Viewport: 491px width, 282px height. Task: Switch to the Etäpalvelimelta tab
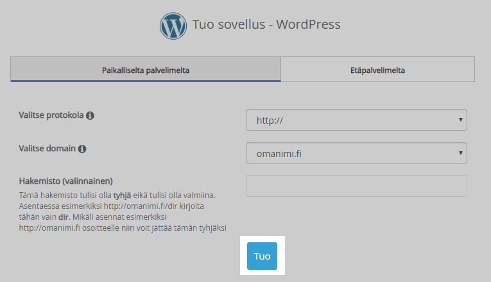(x=377, y=69)
